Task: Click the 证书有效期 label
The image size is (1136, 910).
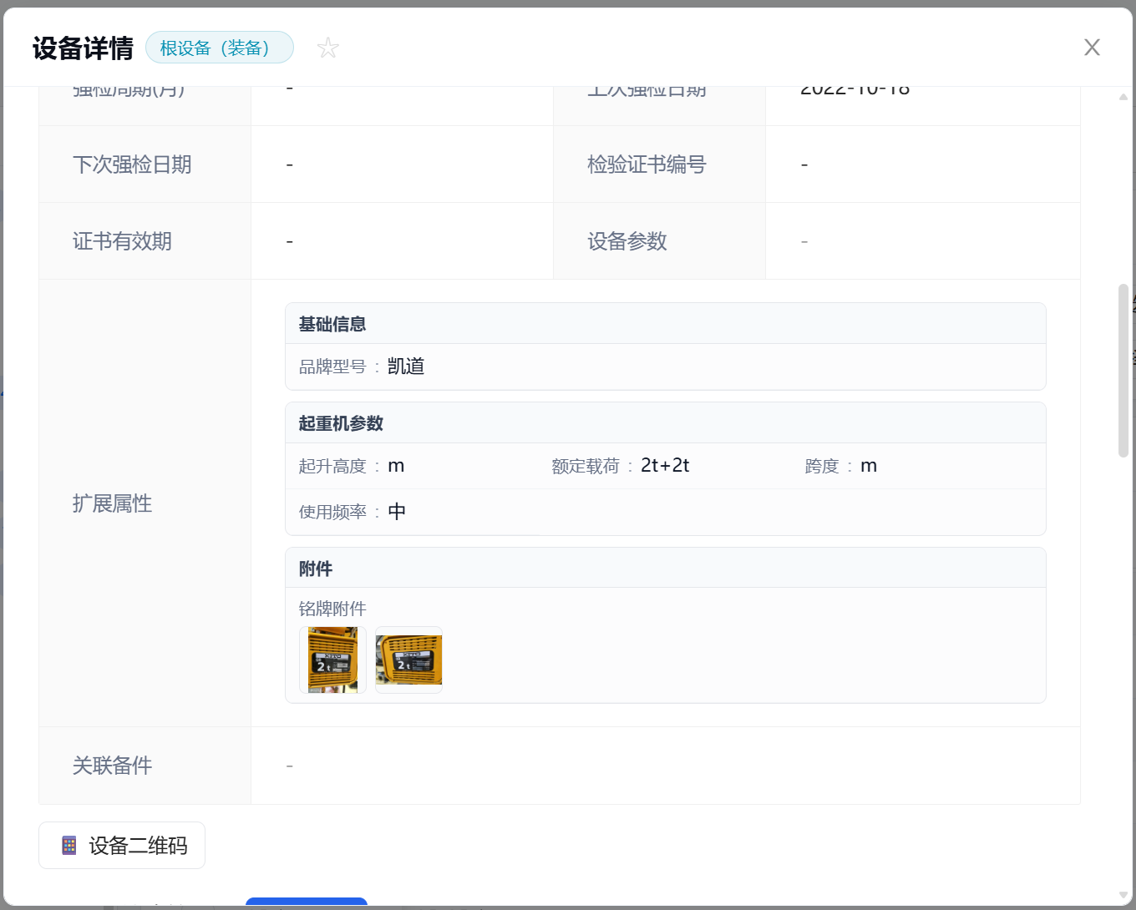Action: [x=122, y=241]
